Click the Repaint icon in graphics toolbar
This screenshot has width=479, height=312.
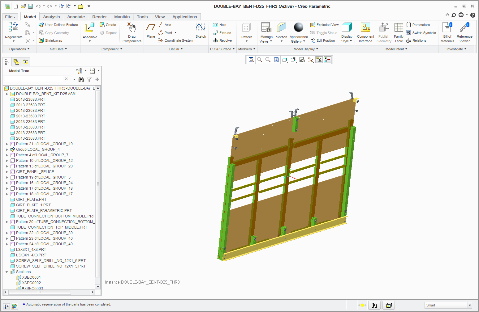(276, 60)
